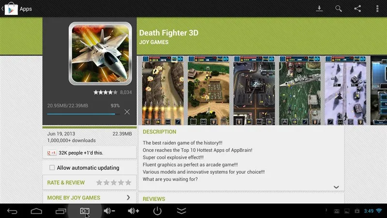Click the back caret beside Apps
Screen dimensions: 387x218
coord(2,9)
